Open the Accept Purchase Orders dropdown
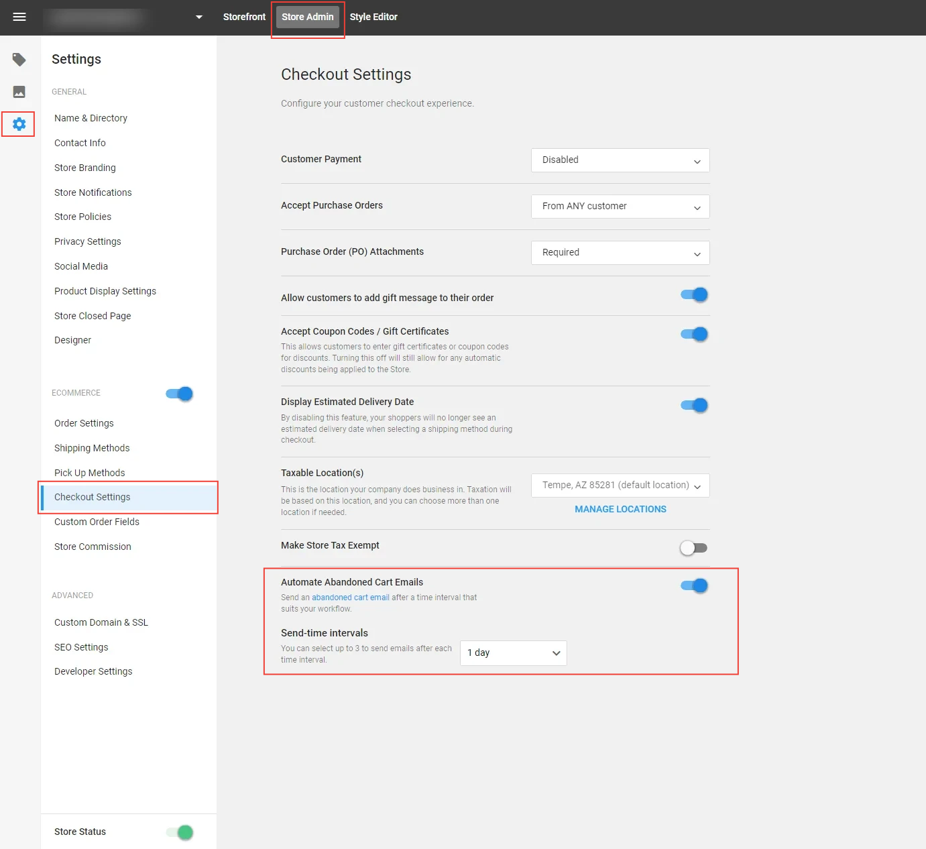This screenshot has height=849, width=926. click(620, 207)
